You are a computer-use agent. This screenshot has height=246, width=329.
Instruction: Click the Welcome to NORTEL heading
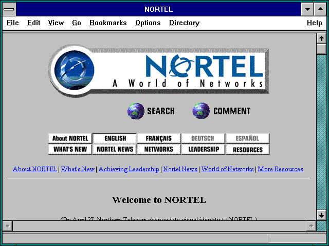coord(159,200)
